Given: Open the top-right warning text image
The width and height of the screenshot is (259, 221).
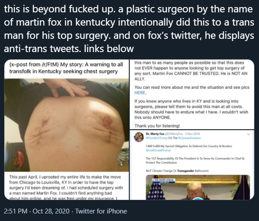Looking at the screenshot, I should coord(192,94).
